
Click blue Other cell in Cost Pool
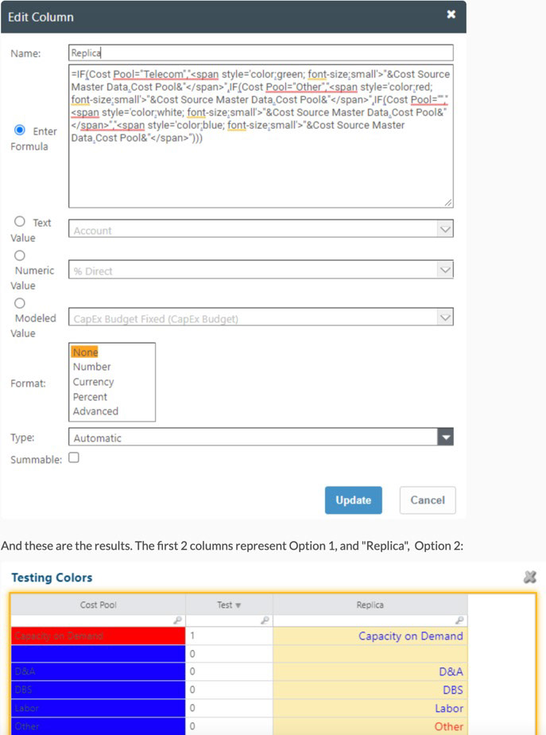tap(98, 726)
